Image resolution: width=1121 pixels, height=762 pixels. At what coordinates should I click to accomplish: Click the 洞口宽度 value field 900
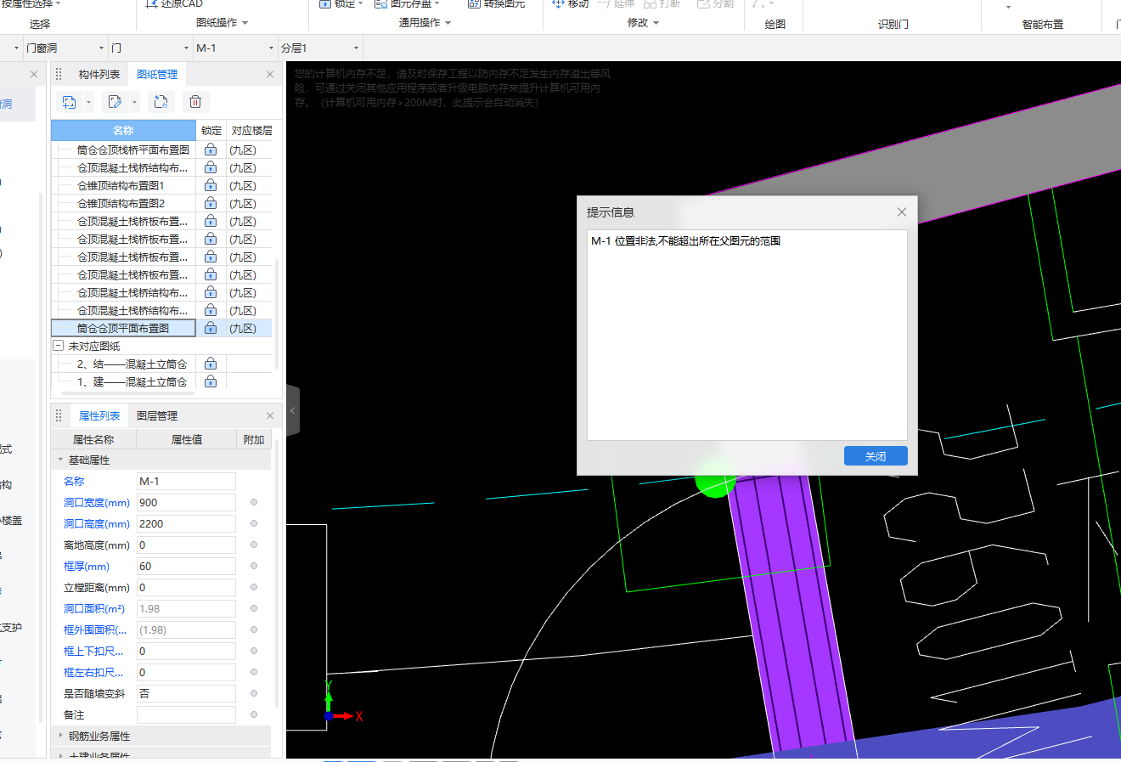coord(186,503)
